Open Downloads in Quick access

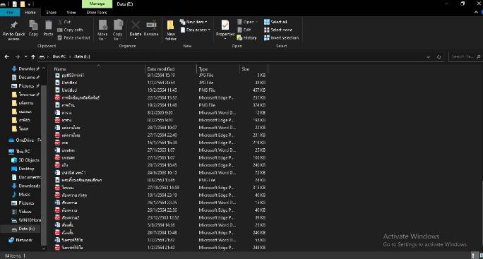point(25,68)
